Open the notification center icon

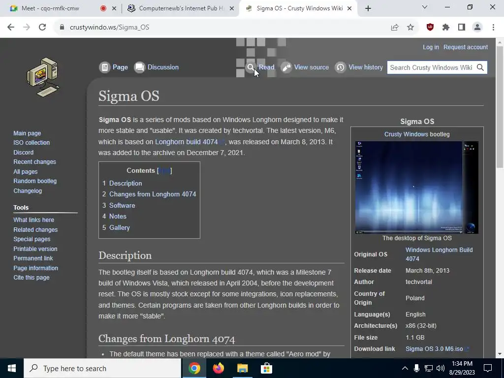click(488, 368)
